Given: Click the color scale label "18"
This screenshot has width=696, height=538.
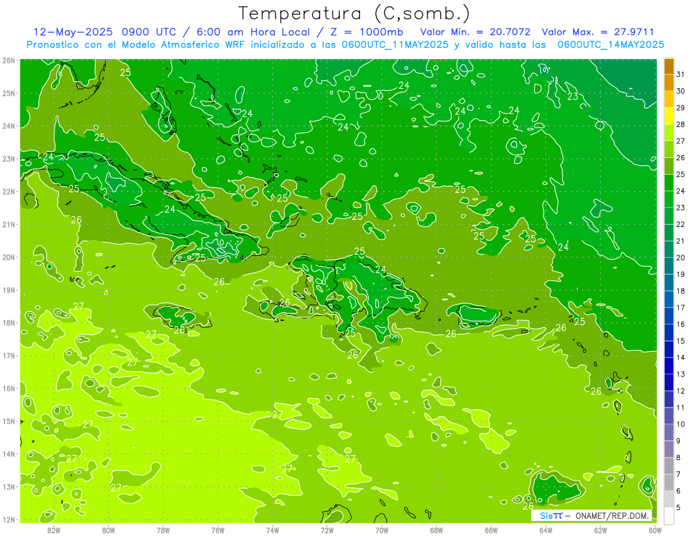Looking at the screenshot, I should 681,290.
